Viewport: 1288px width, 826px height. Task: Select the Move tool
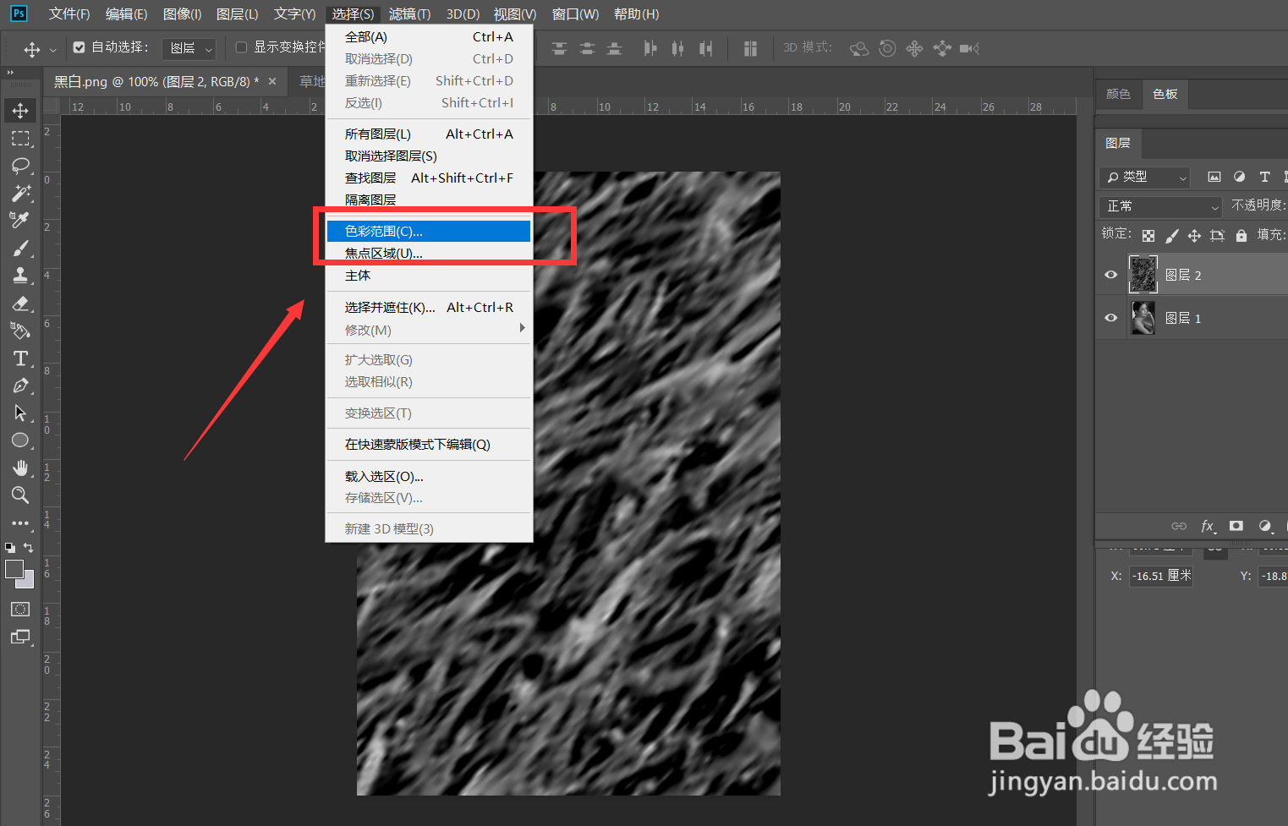[x=20, y=111]
